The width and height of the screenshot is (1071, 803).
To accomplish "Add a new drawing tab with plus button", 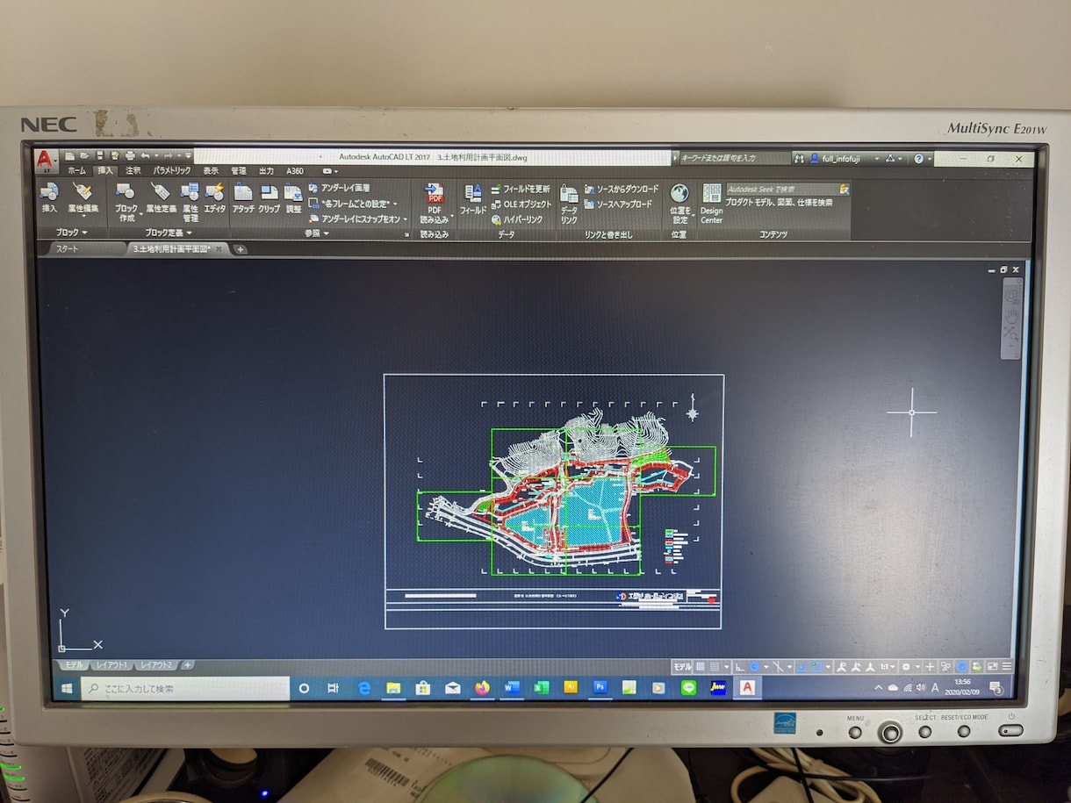I will [241, 249].
